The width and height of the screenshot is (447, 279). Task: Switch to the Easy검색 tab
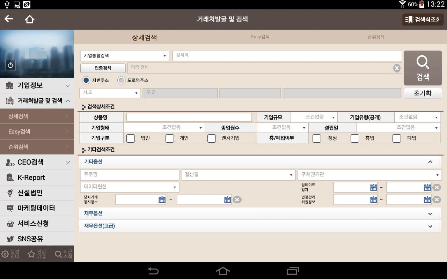pos(260,37)
